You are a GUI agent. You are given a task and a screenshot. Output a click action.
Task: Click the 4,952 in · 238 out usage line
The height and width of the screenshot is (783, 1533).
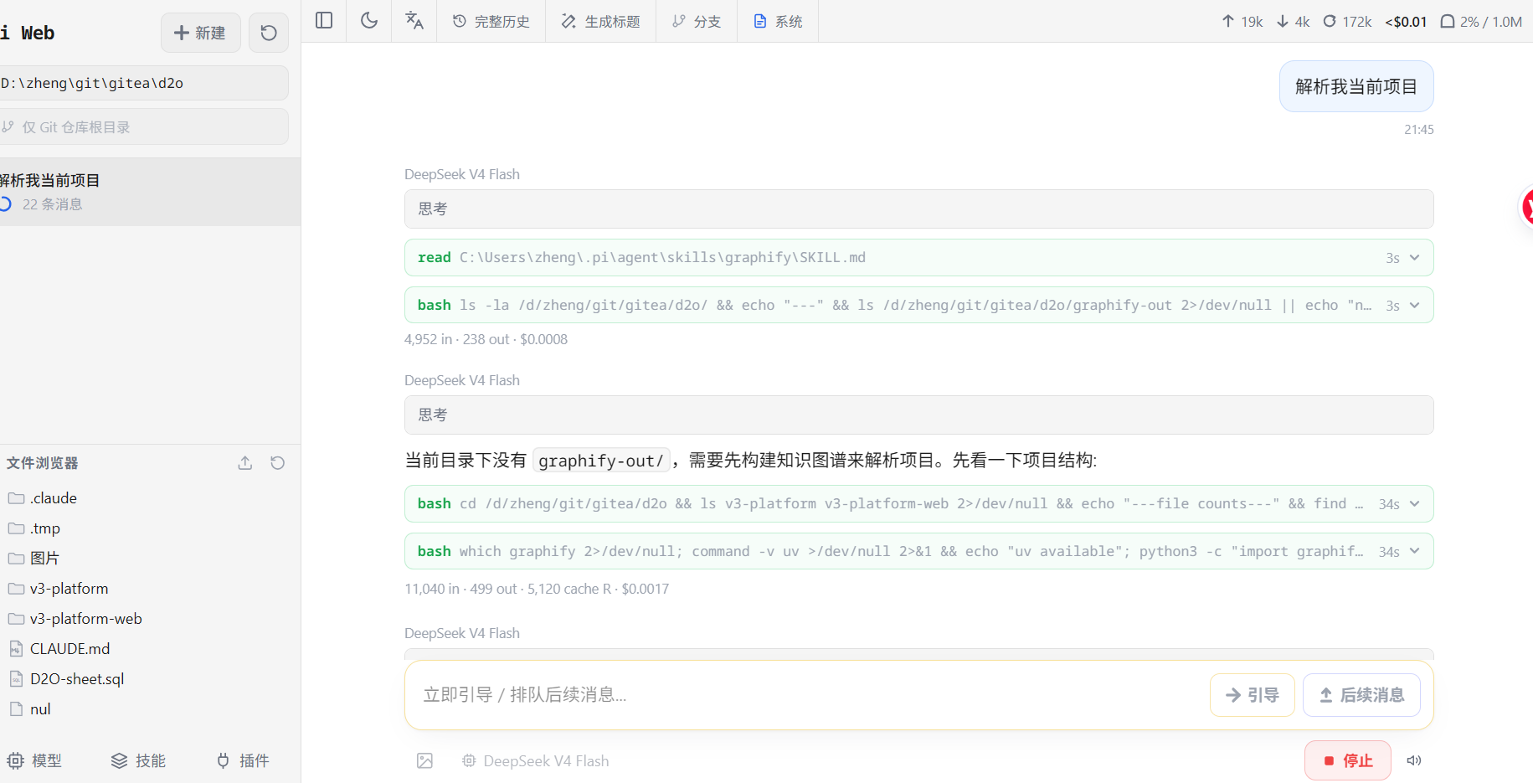[x=486, y=339]
